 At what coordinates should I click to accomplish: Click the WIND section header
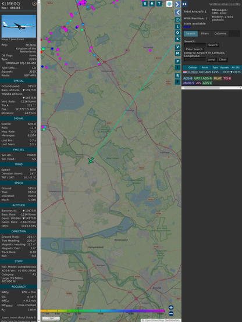click(x=19, y=164)
